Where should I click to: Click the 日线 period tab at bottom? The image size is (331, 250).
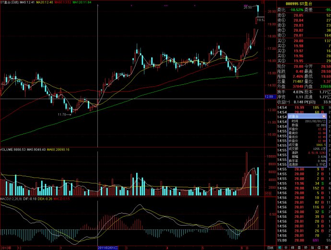pyautogui.click(x=271, y=248)
